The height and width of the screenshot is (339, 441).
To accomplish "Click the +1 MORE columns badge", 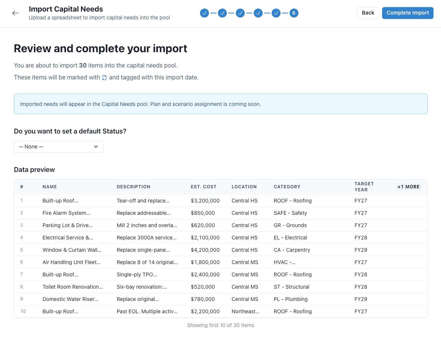I will pyautogui.click(x=409, y=186).
